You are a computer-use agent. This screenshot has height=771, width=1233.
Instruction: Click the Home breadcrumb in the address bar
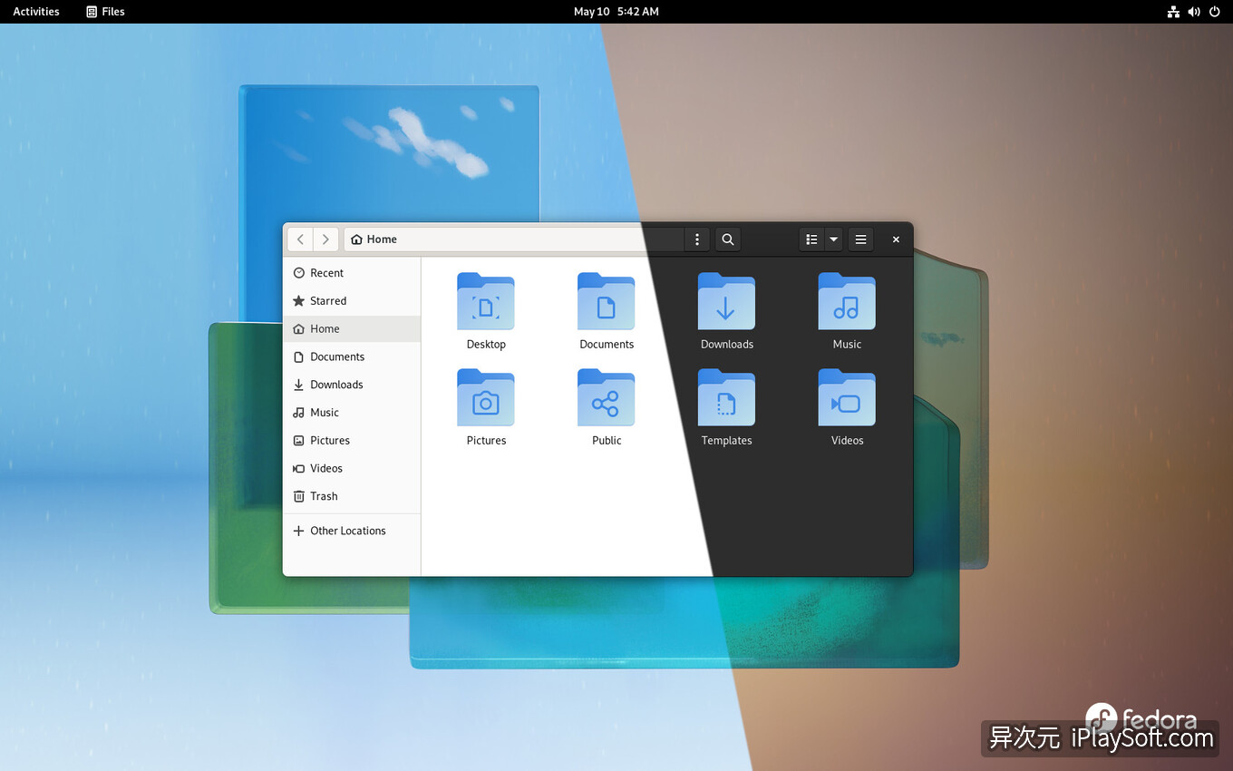click(x=374, y=239)
